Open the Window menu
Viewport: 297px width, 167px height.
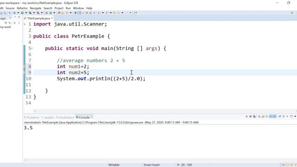pos(78,8)
